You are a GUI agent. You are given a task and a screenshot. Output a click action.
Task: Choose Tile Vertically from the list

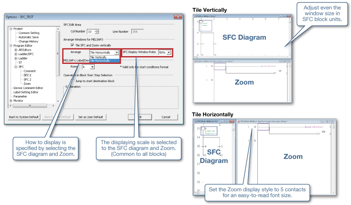98,57
